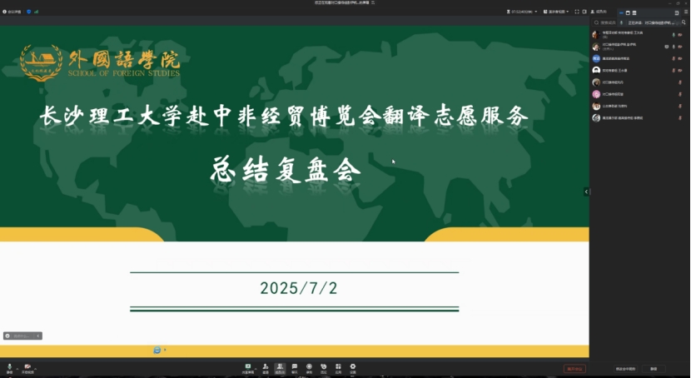Screen dimensions: 691x378
Task: Click the red leave meeting button
Action: (574, 368)
